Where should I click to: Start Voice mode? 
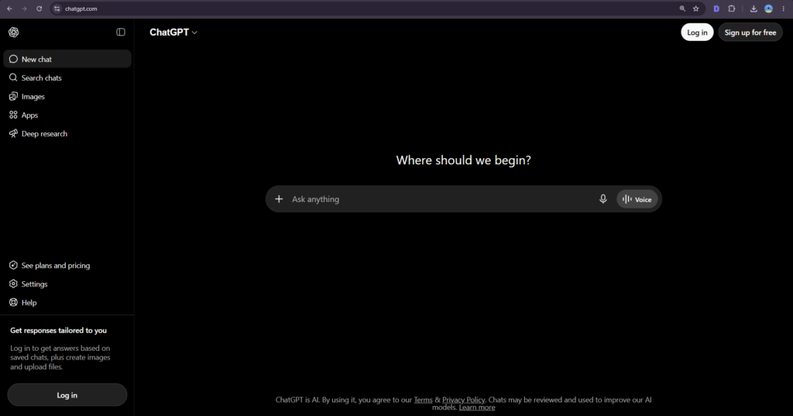[x=637, y=199]
